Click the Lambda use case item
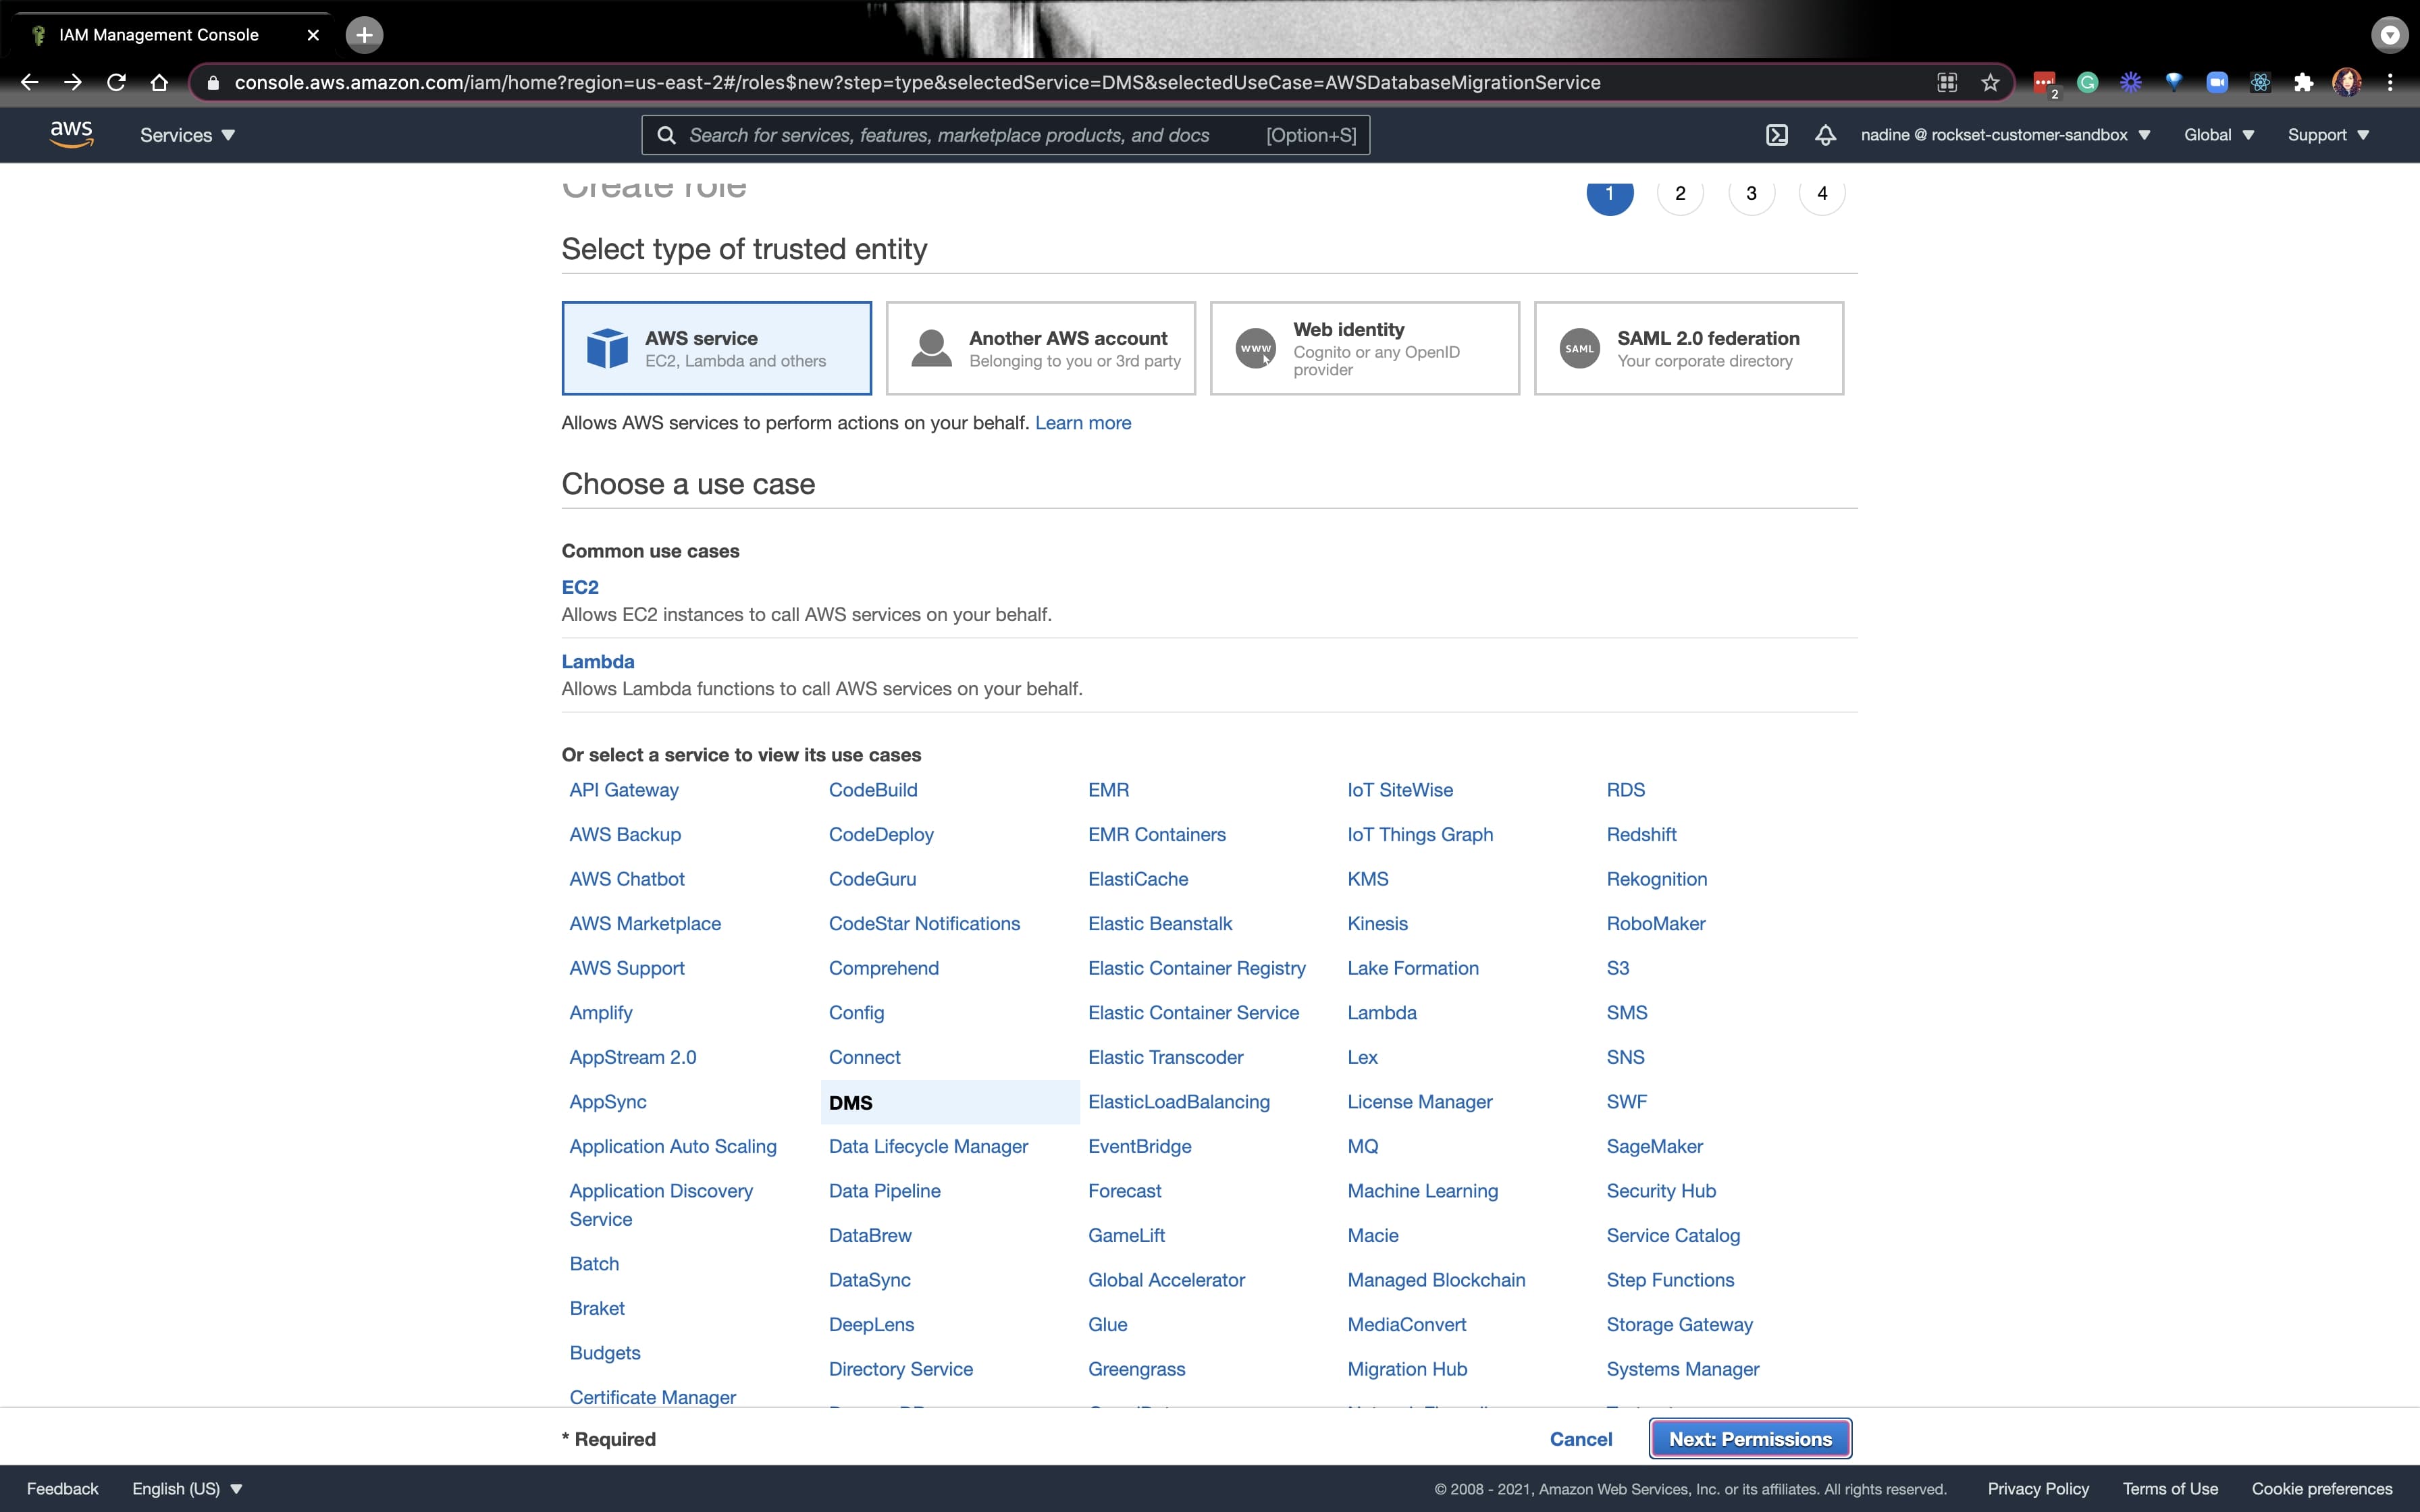 (598, 660)
